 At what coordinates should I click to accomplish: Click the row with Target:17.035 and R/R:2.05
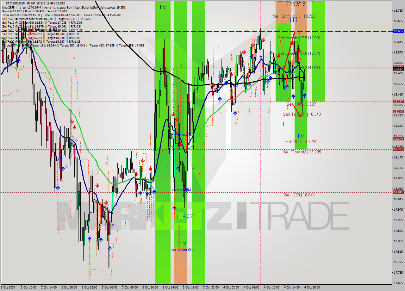pos(42,22)
